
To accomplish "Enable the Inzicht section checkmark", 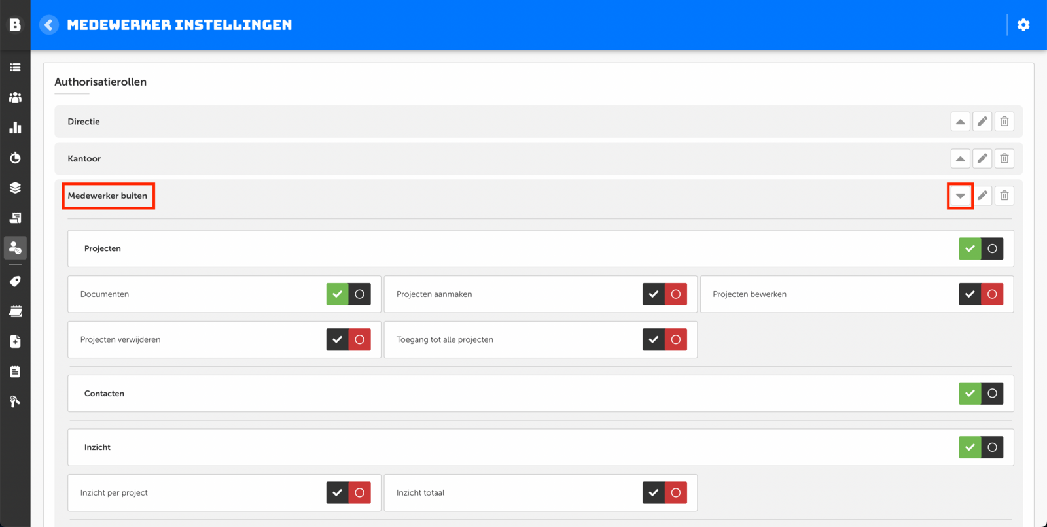I will coord(970,447).
